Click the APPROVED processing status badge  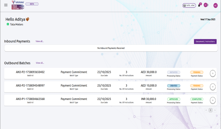(x=174, y=99)
